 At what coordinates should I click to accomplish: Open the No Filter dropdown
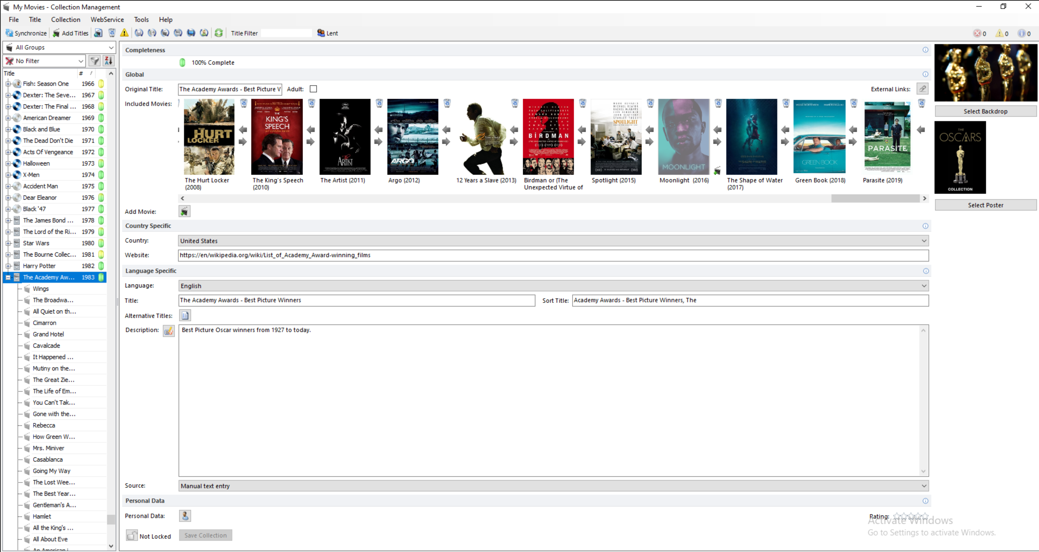[x=44, y=61]
